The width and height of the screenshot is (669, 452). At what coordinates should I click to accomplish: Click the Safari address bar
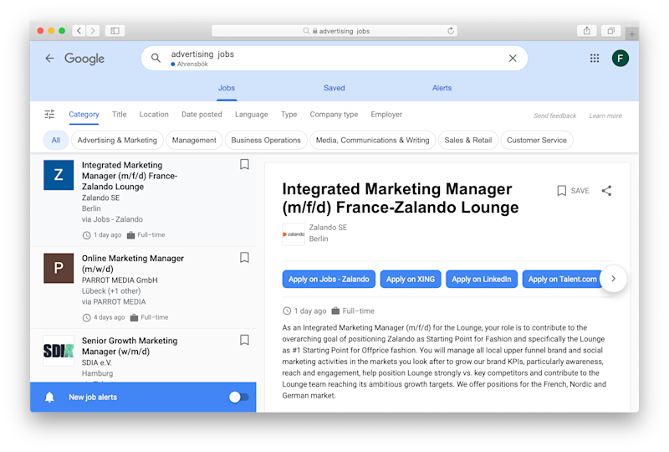tap(334, 31)
